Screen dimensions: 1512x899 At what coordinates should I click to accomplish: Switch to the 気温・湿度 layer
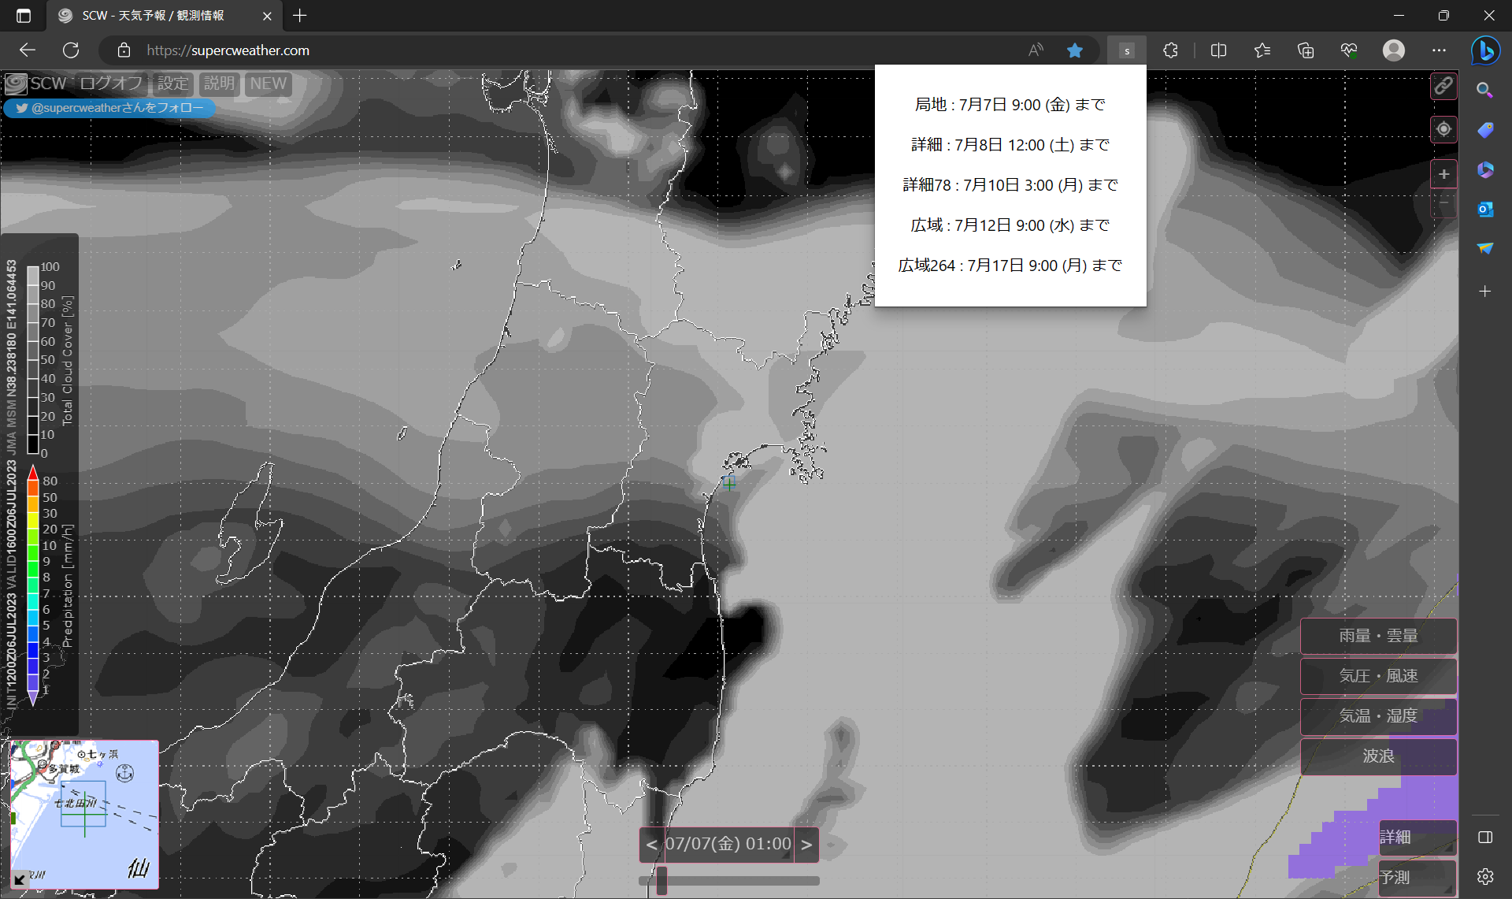1377,716
